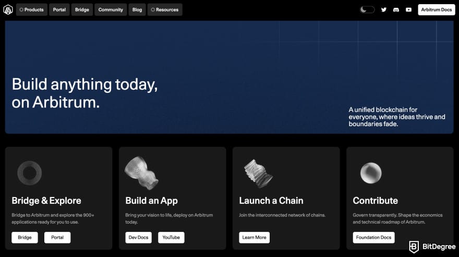Open the Foundation Docs button

pyautogui.click(x=373, y=237)
